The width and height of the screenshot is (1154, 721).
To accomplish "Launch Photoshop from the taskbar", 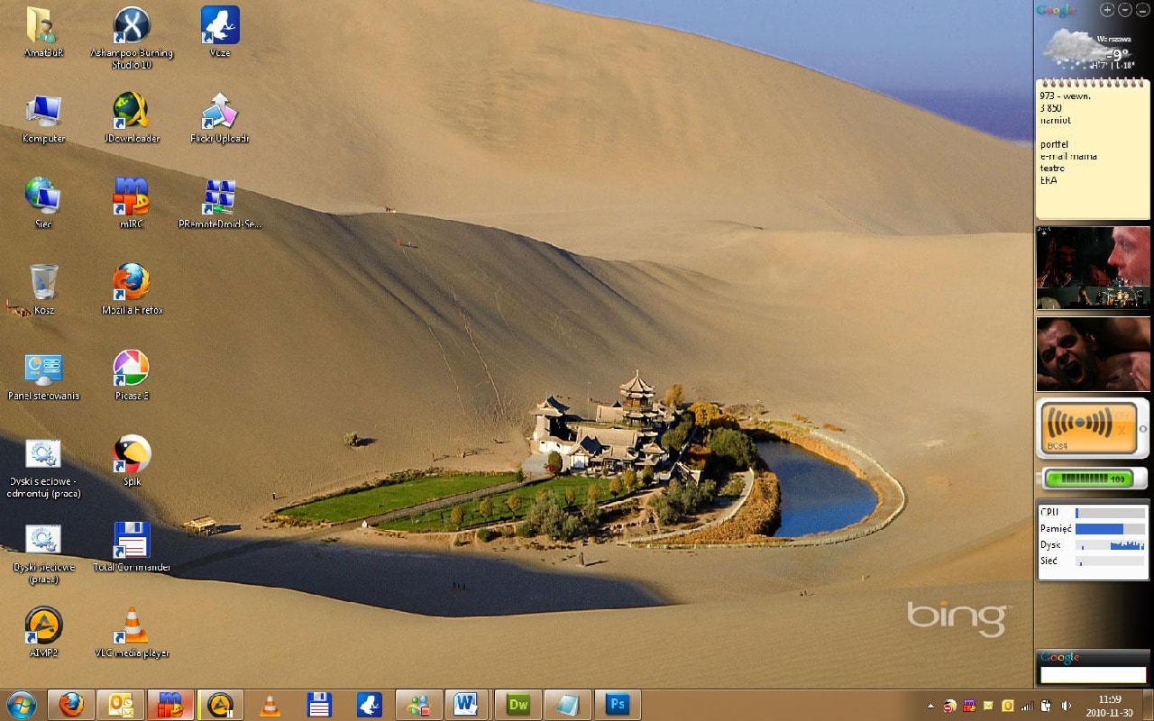I will (618, 704).
